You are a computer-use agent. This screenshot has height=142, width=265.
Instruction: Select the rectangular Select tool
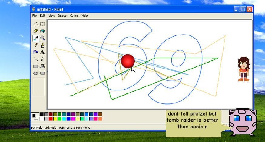tap(43, 24)
